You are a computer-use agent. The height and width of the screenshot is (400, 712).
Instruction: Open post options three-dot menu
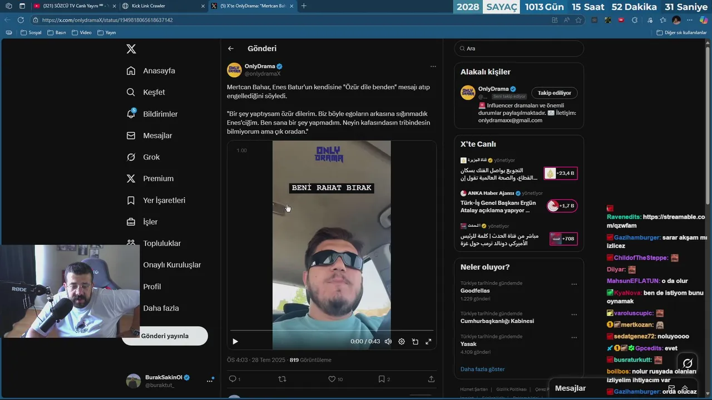pos(433,67)
